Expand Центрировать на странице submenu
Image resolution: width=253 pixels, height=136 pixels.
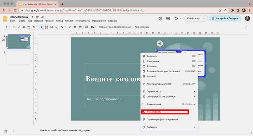pos(169,96)
